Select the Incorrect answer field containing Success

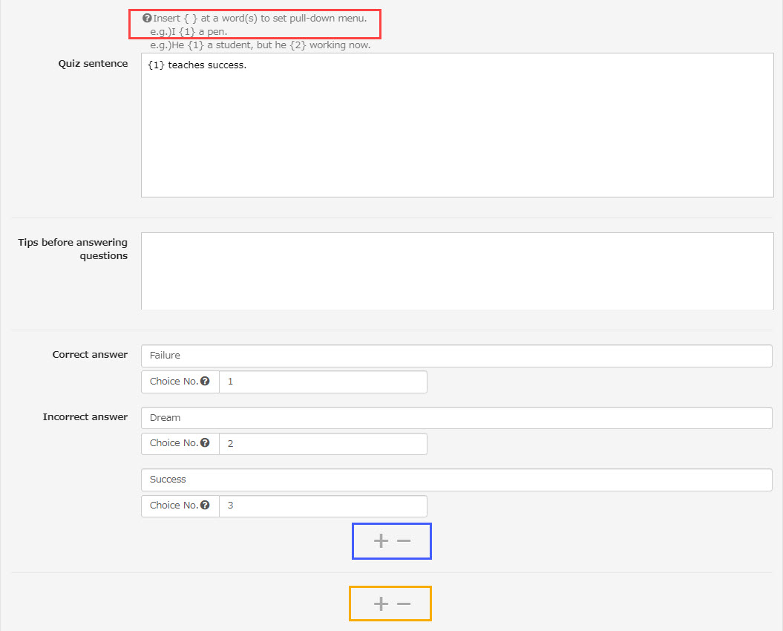pyautogui.click(x=456, y=480)
